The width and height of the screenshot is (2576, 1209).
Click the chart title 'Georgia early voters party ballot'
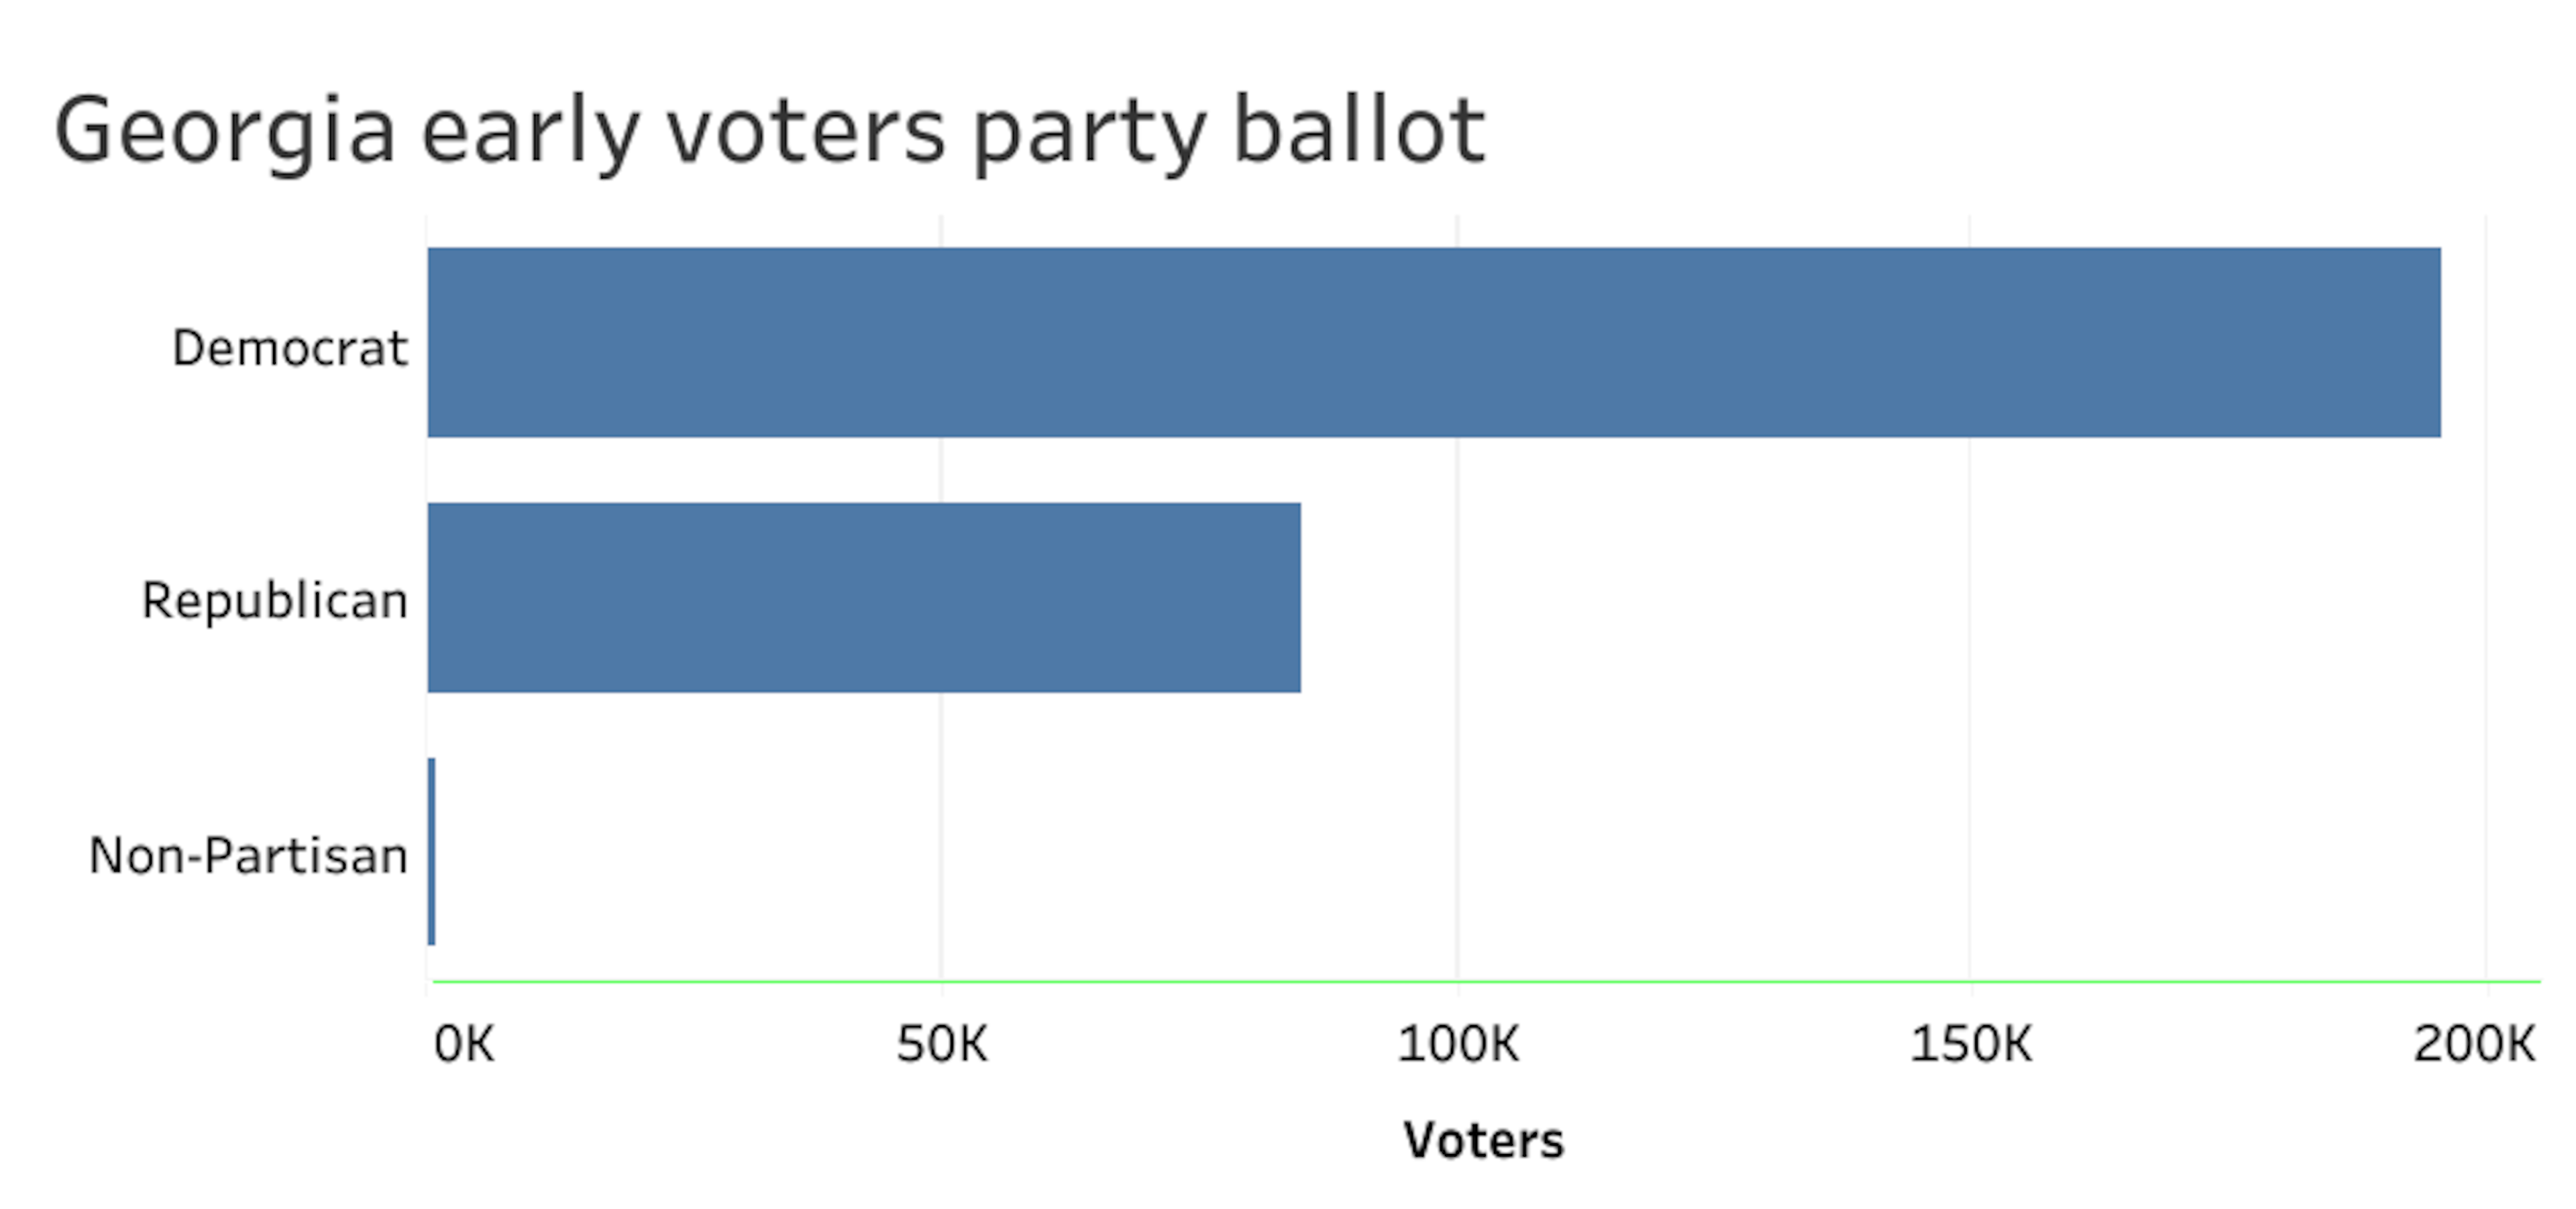tap(769, 130)
